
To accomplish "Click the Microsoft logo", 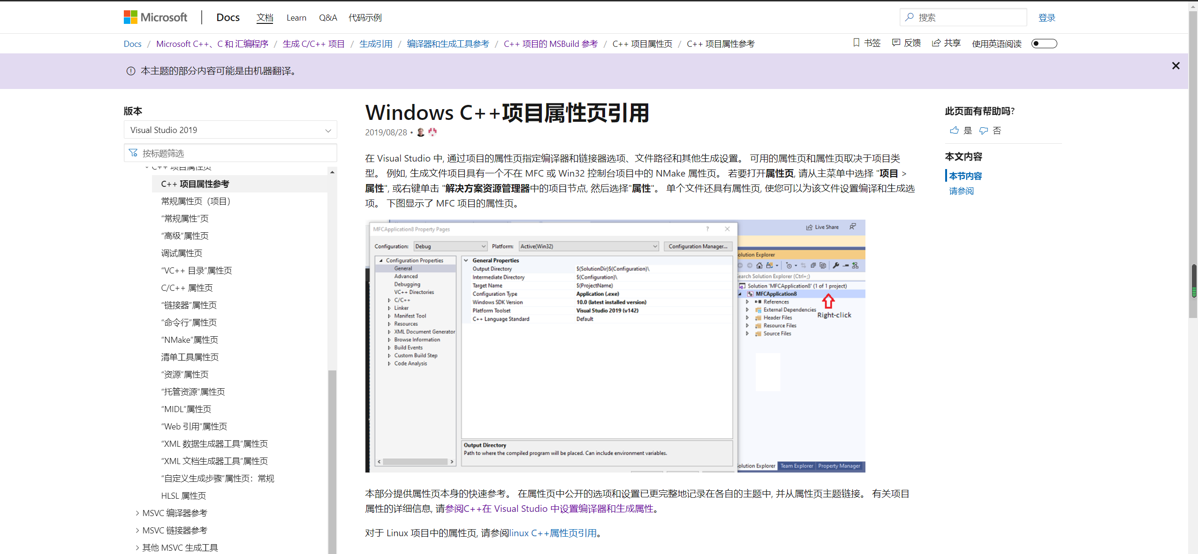I will (x=155, y=17).
